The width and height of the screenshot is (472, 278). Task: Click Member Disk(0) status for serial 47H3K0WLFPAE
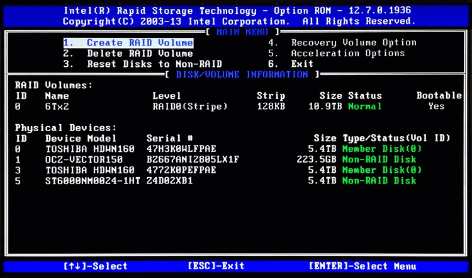[382, 149]
